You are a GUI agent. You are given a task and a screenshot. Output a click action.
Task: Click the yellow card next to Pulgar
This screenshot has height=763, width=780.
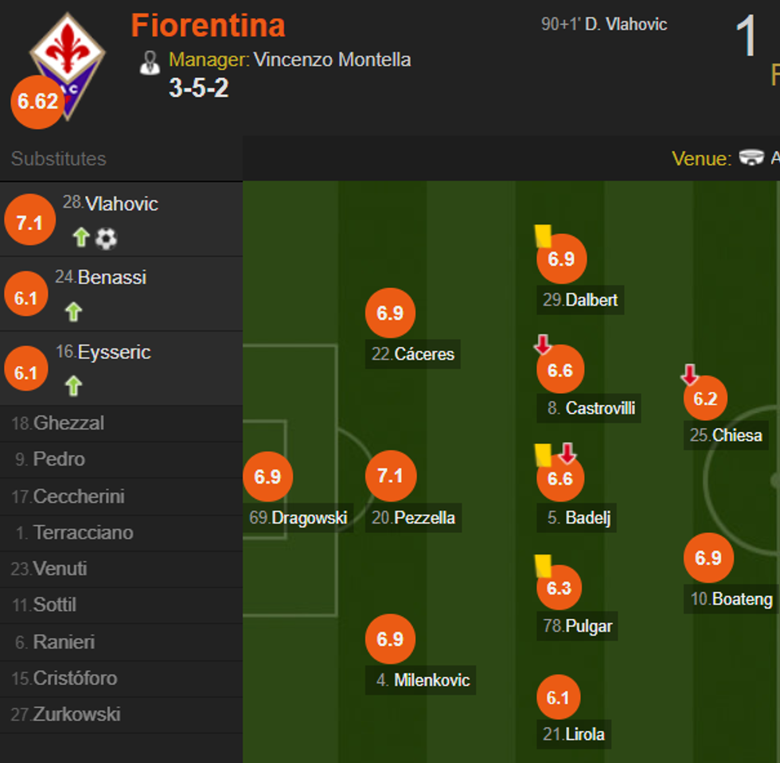coord(544,565)
